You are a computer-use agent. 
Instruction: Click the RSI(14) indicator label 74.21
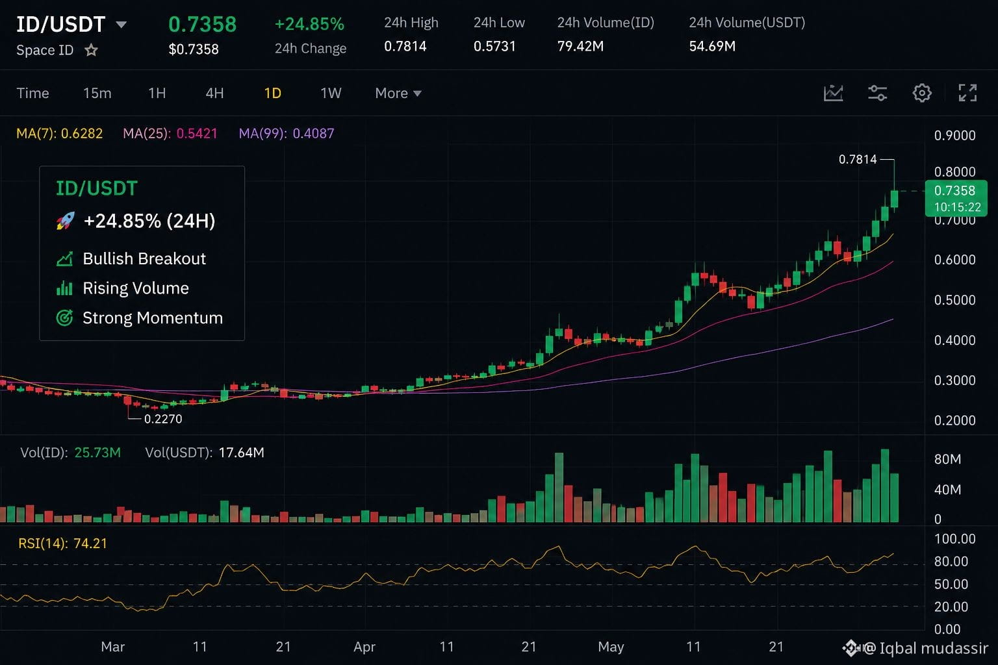click(x=63, y=543)
